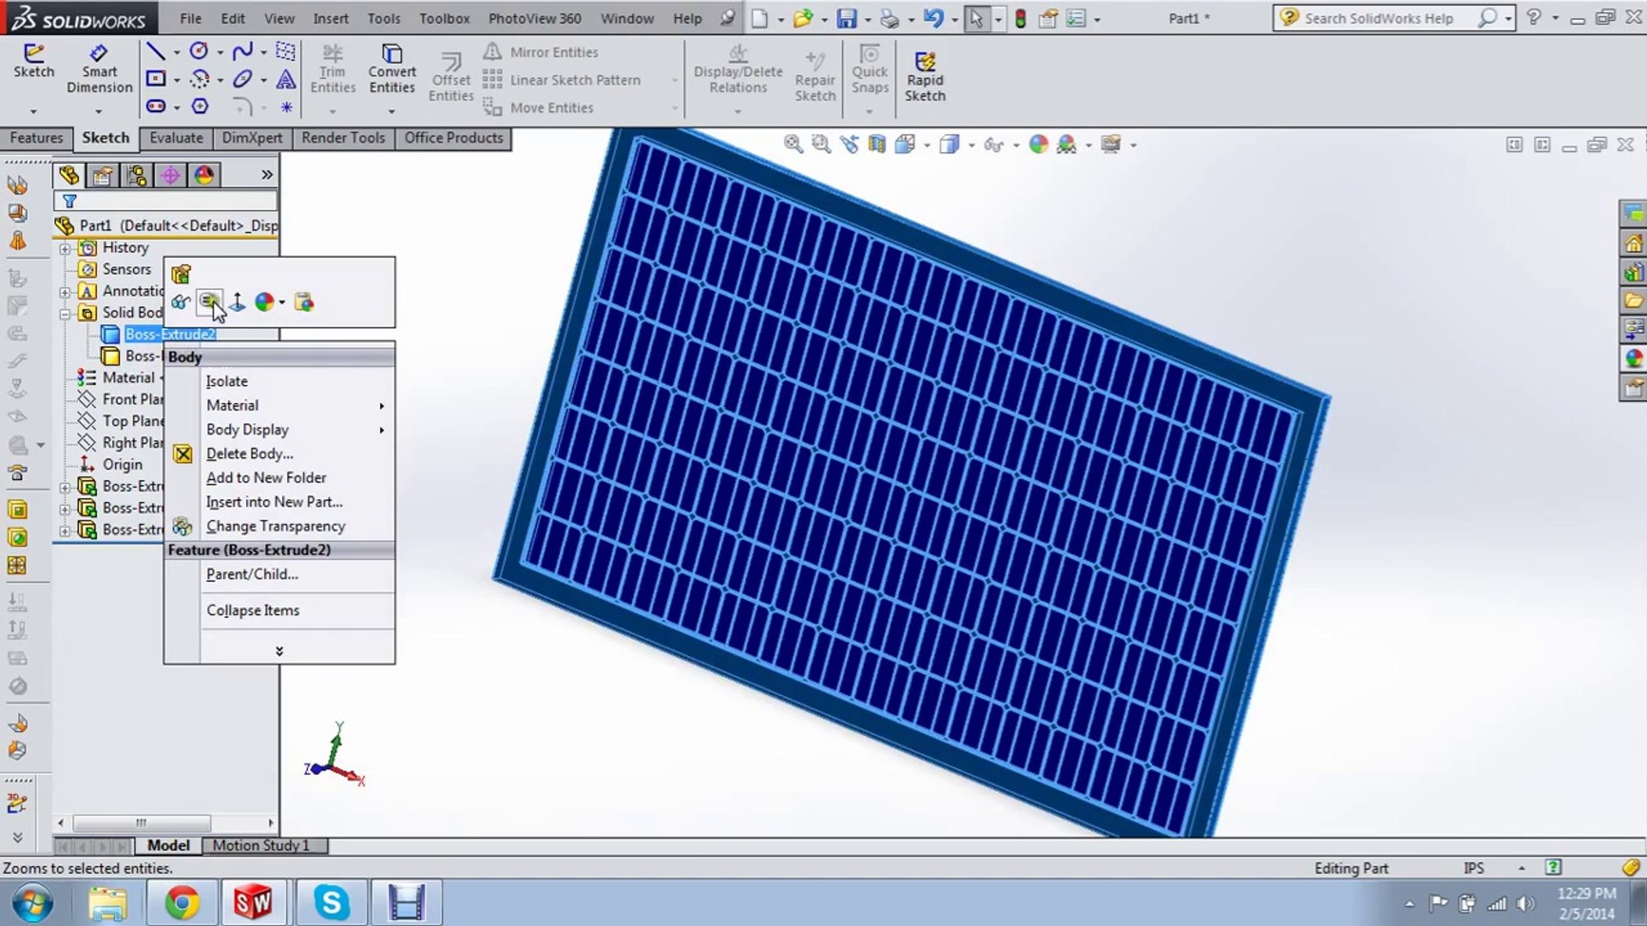
Task: Open the PropertyManager tab icon
Action: click(x=103, y=176)
